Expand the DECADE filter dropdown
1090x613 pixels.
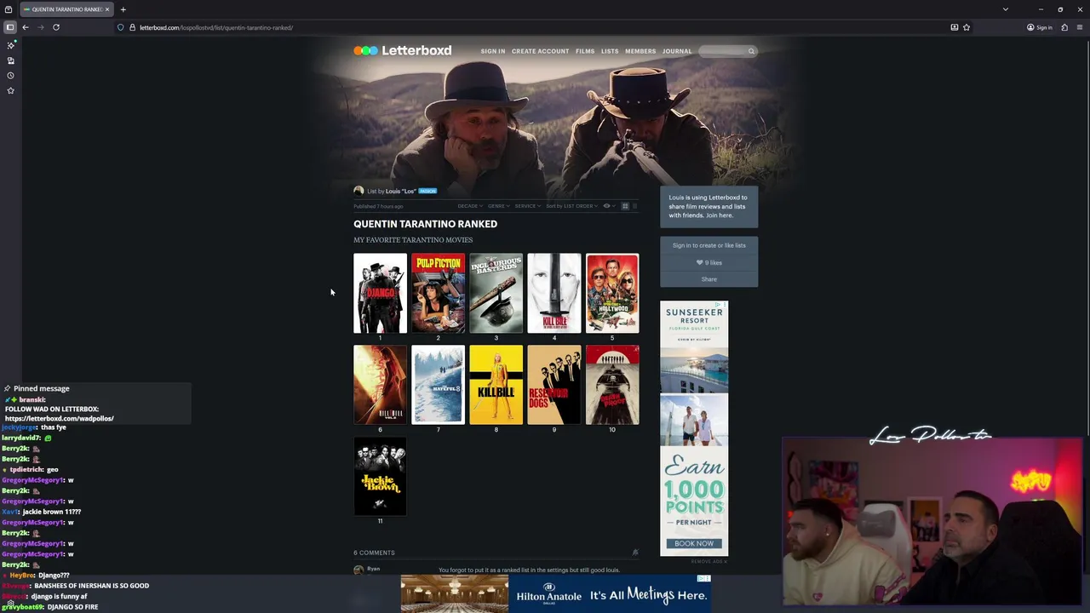[470, 206]
